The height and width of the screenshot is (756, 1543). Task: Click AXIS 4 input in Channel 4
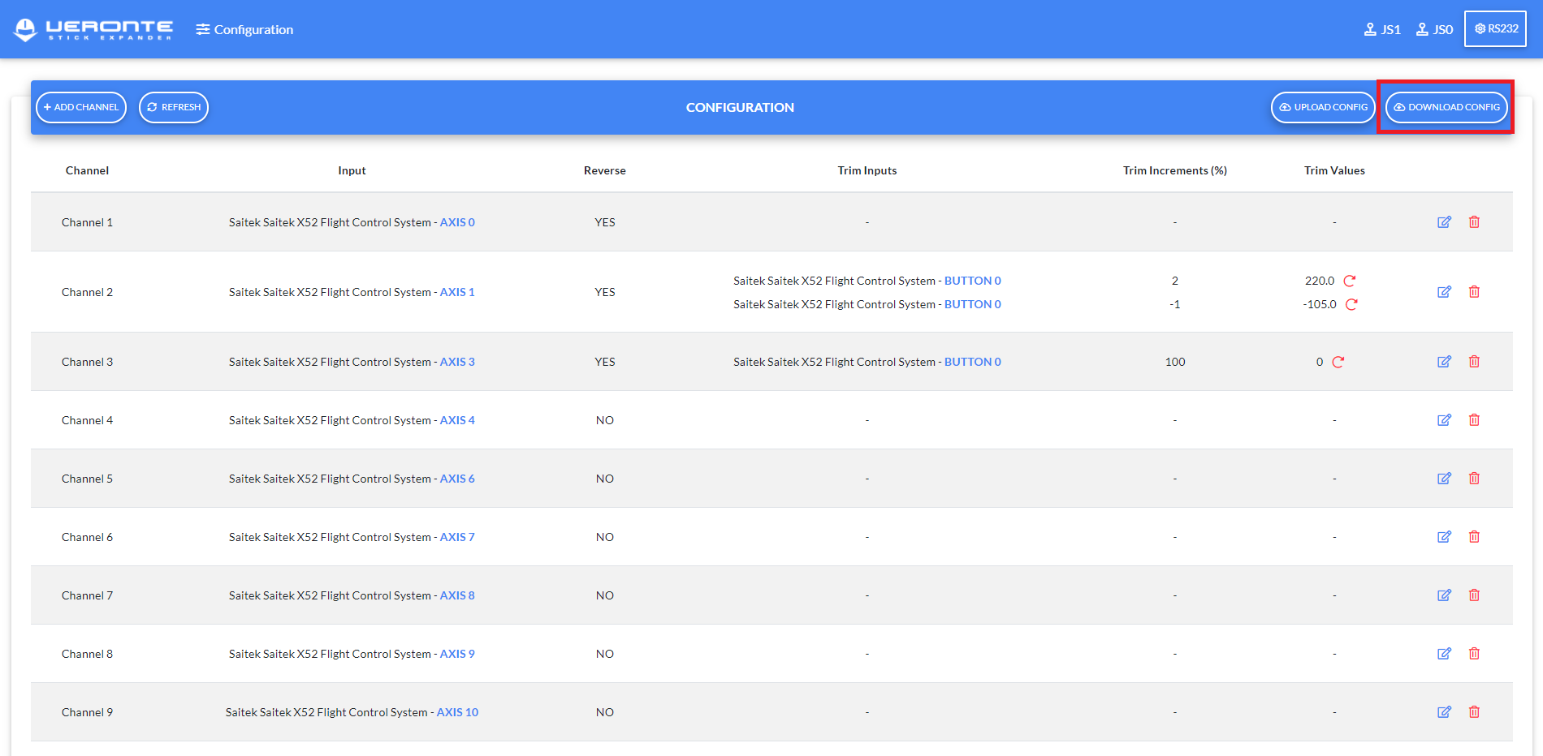pyautogui.click(x=457, y=420)
